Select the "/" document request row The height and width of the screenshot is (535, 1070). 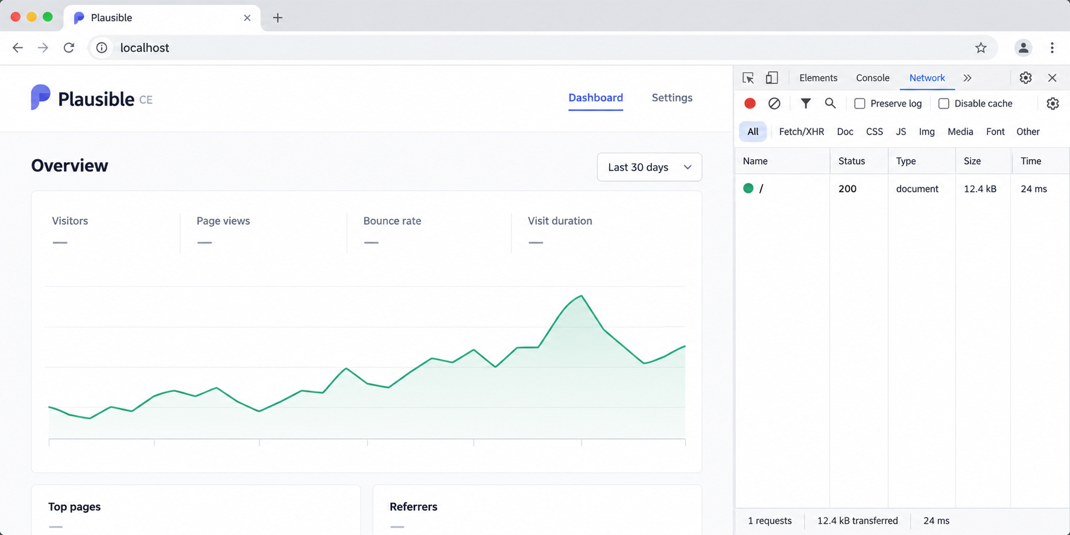[x=902, y=189]
